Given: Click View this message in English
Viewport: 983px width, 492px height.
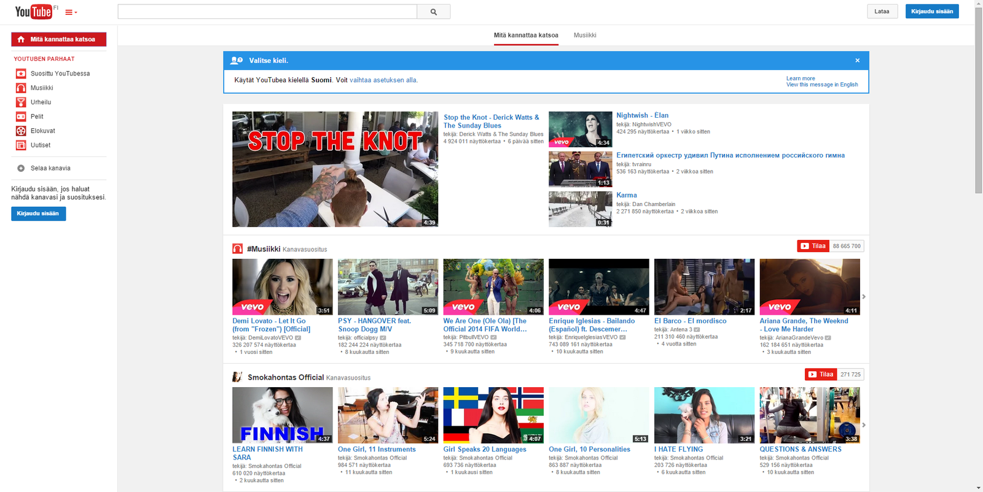Looking at the screenshot, I should point(822,85).
